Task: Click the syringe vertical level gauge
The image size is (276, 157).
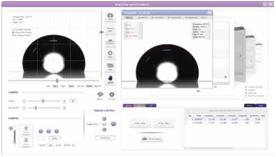Action: point(15,135)
